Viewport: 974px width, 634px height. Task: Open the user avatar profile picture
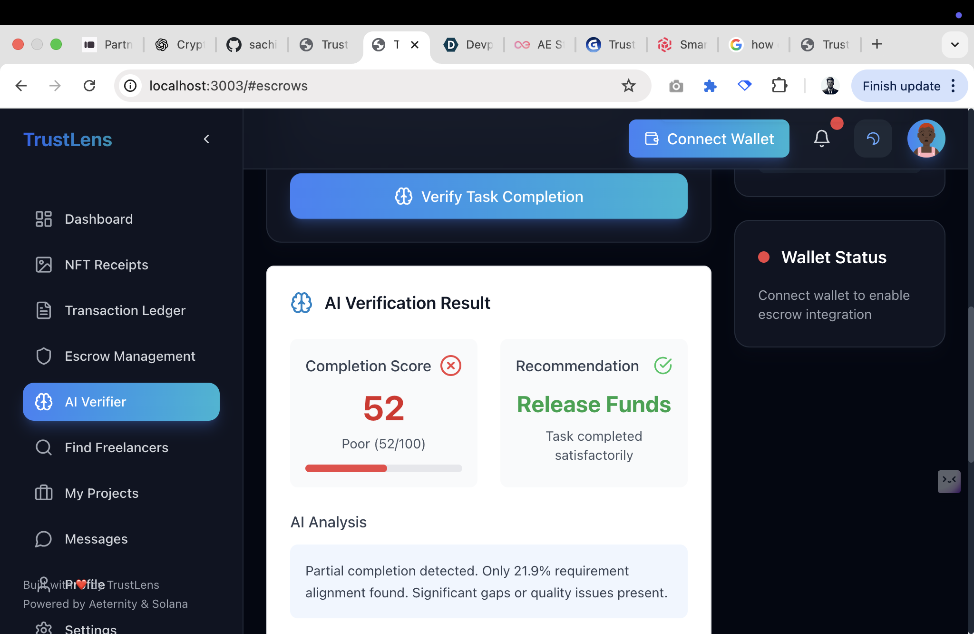pyautogui.click(x=925, y=139)
